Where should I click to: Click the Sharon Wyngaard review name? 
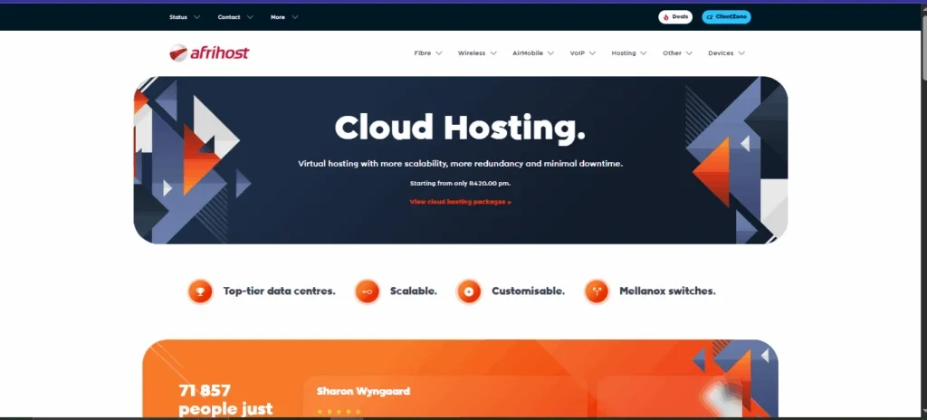pyautogui.click(x=363, y=392)
